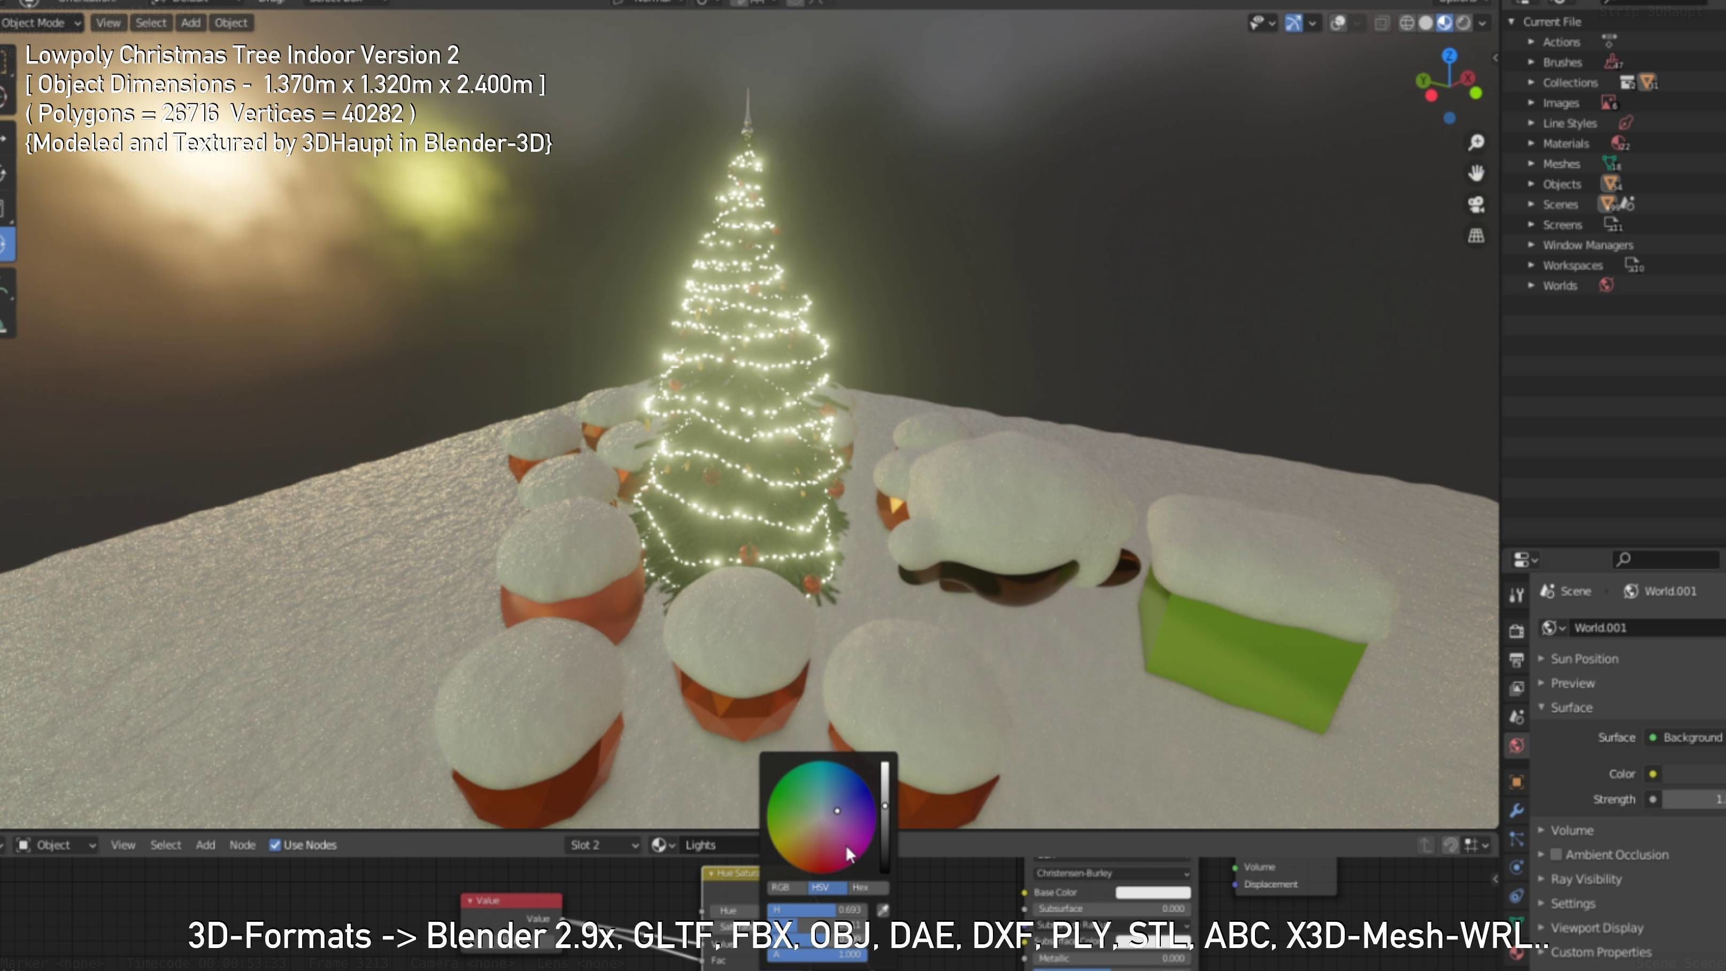The height and width of the screenshot is (971, 1726).
Task: Click the red X axis on navigation gizmo
Action: (1468, 77)
